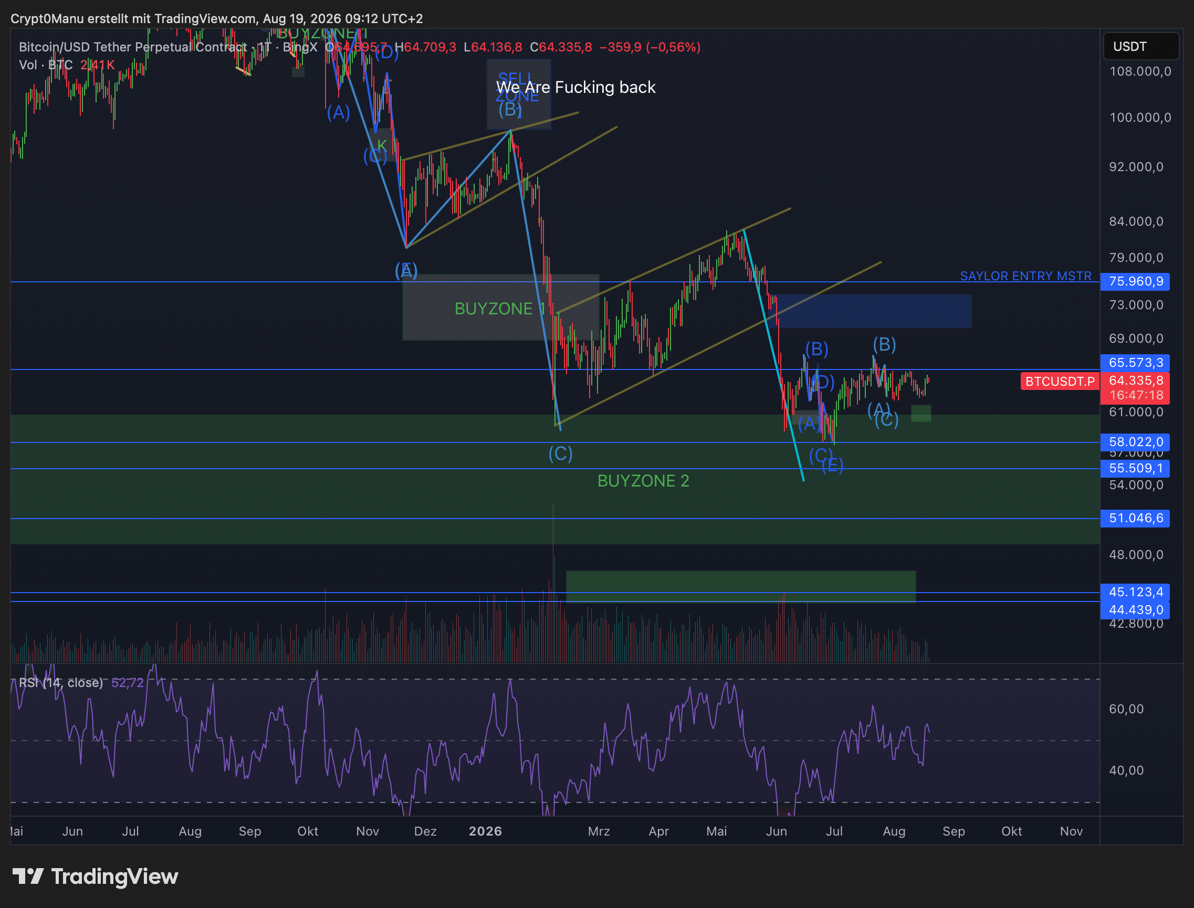Click the low value L64.136,8
The height and width of the screenshot is (908, 1194).
pos(493,47)
